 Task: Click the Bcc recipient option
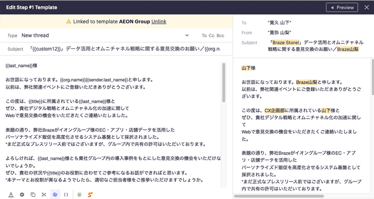(220, 36)
